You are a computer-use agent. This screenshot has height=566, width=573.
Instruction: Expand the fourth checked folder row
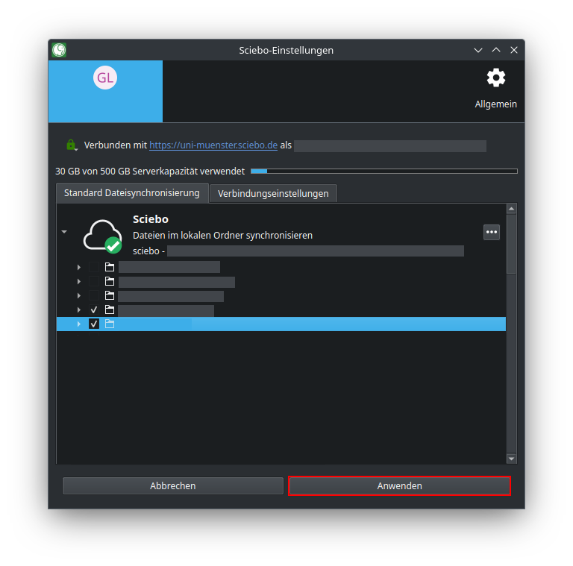(79, 310)
